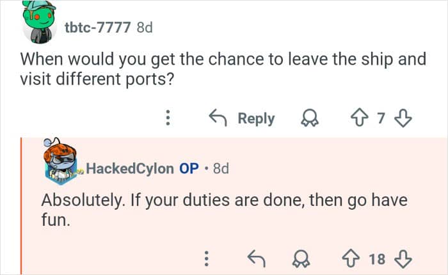Image resolution: width=448 pixels, height=275 pixels.
Task: Open tbtc-7777 user profile link
Action: point(98,27)
